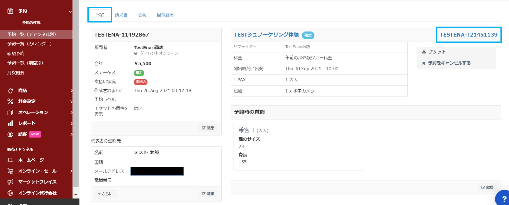The width and height of the screenshot is (509, 205).
Task: Click the megaphone icon for マーケットプレイス
Action: 10,182
